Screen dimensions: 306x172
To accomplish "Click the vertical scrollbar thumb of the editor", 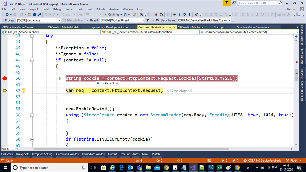I will (296, 75).
